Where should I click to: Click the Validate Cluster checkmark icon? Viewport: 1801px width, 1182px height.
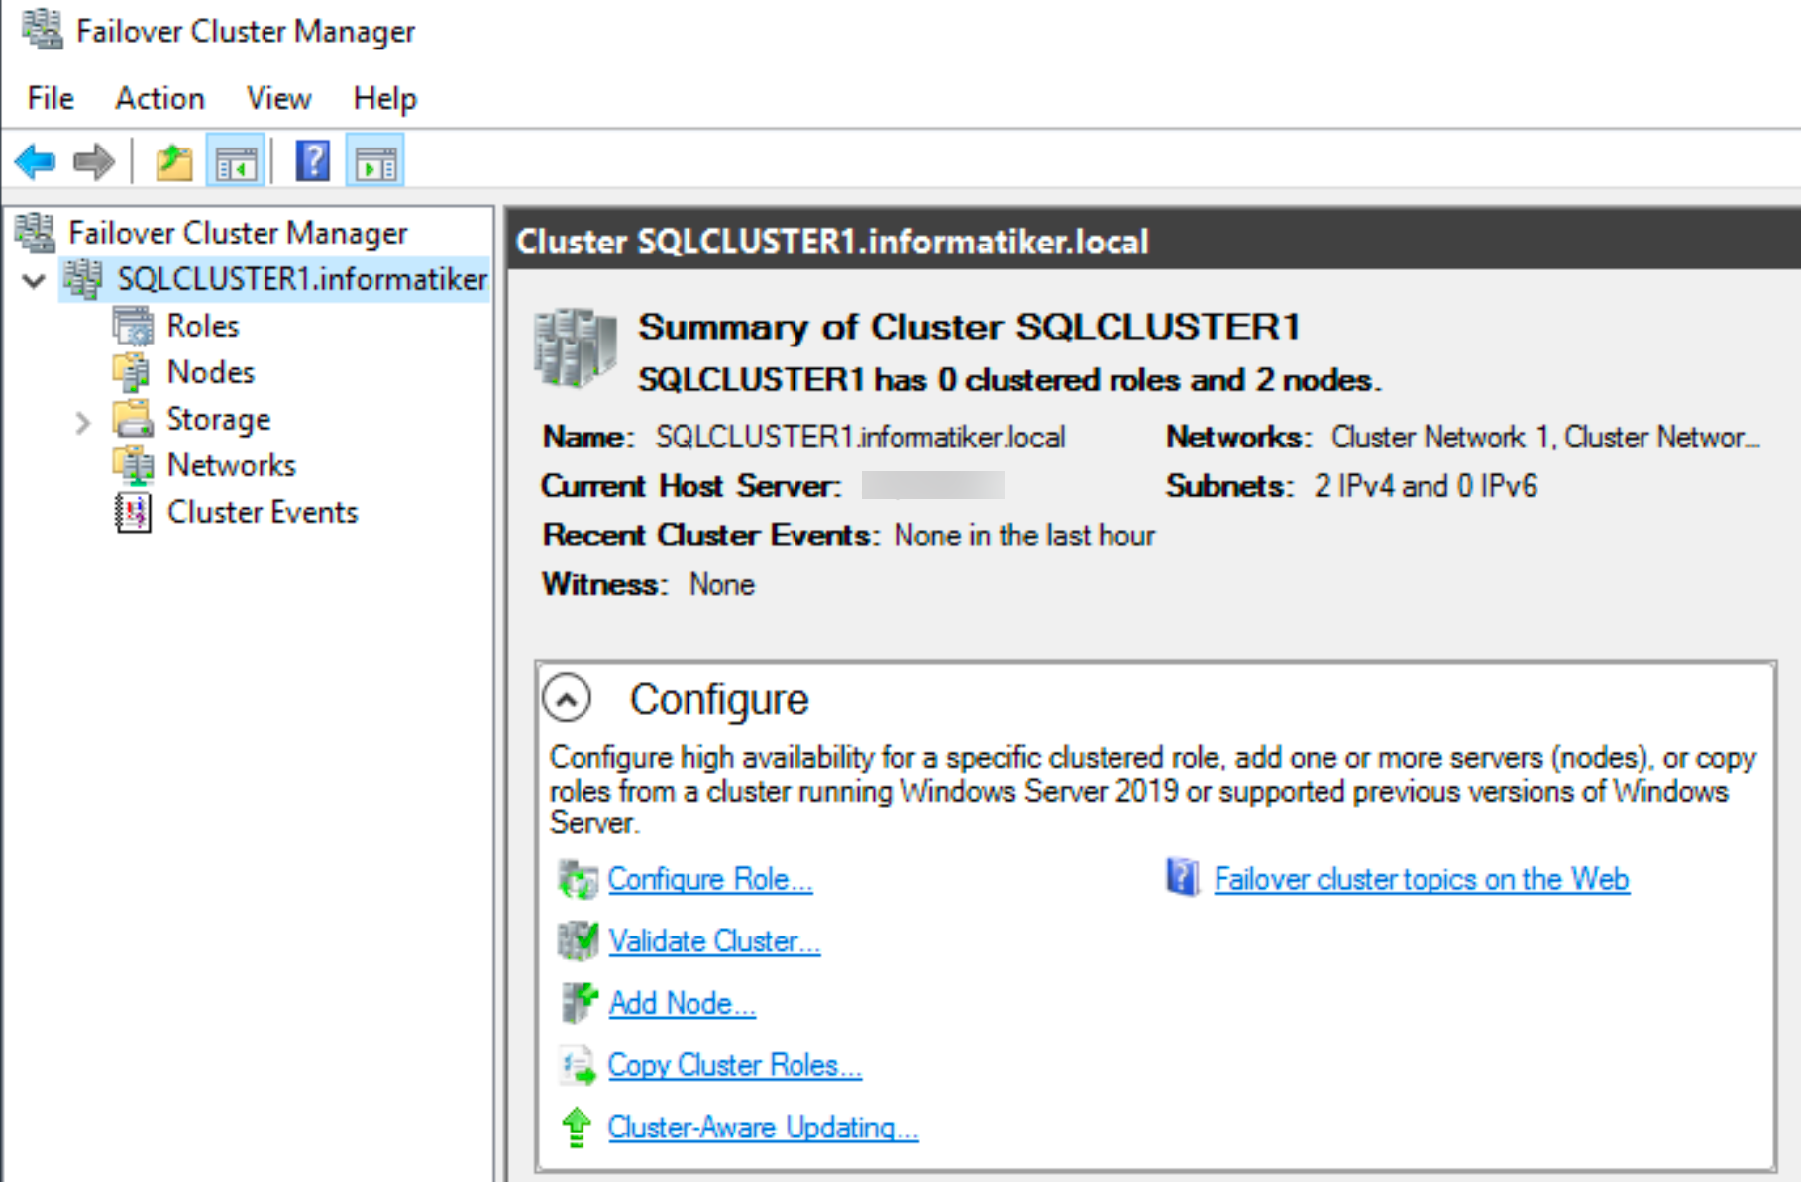(x=579, y=940)
